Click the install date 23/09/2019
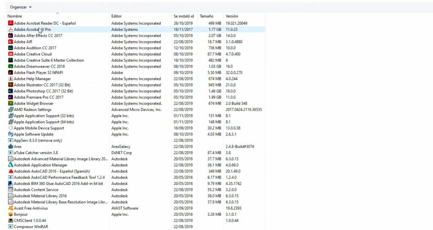433x230 pixels. click(183, 208)
